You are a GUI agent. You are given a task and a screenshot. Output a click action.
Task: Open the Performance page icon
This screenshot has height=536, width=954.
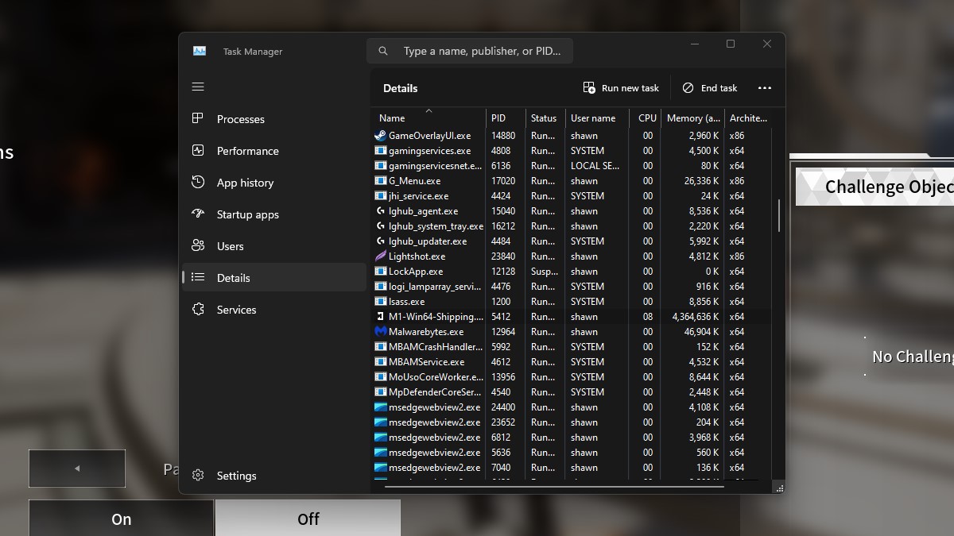198,151
